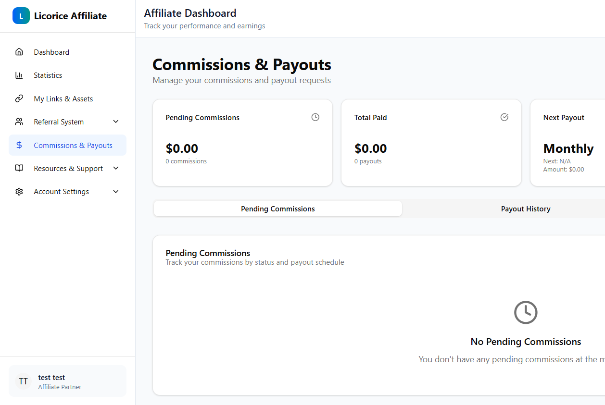605x405 pixels.
Task: Expand the Account Settings chevron
Action: click(116, 192)
